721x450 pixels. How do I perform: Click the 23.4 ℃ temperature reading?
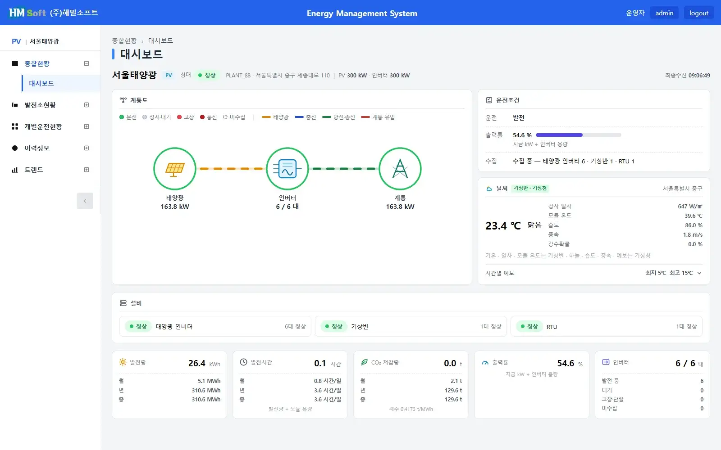(x=503, y=226)
